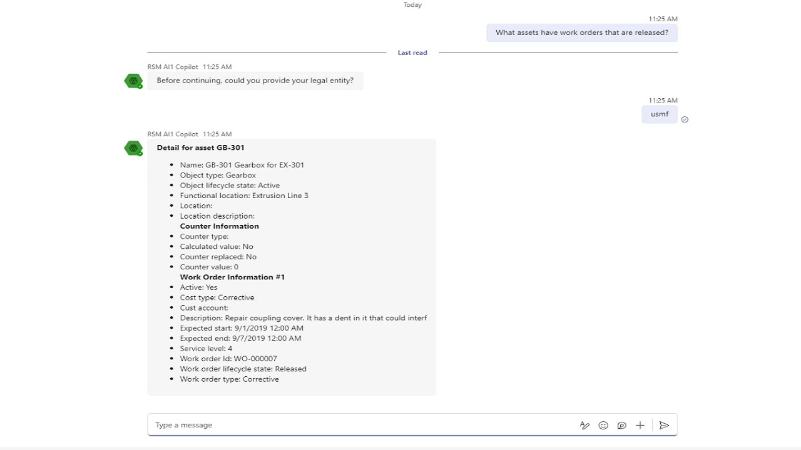Click the plus icon for more actions

point(640,425)
